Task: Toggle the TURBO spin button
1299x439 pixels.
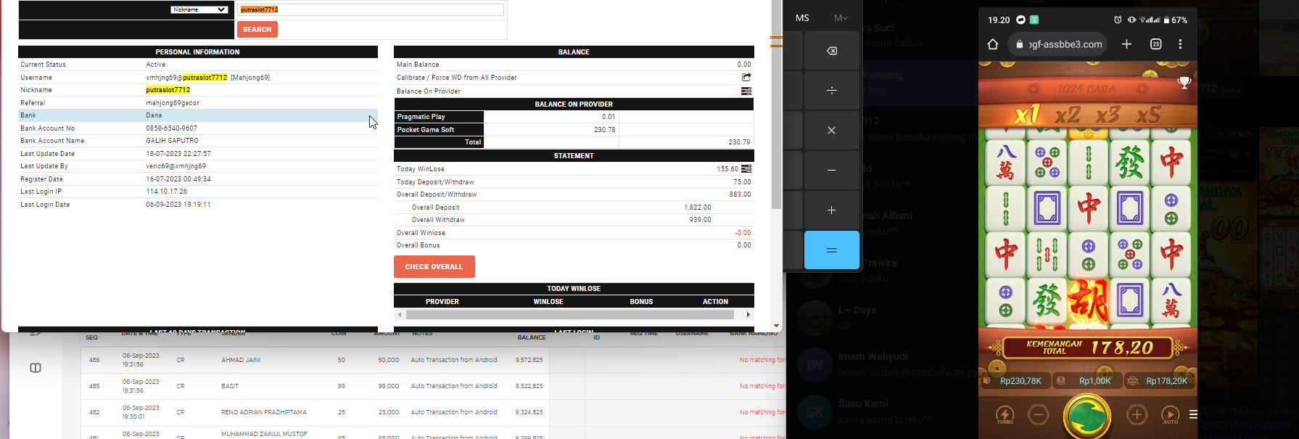Action: [1005, 415]
